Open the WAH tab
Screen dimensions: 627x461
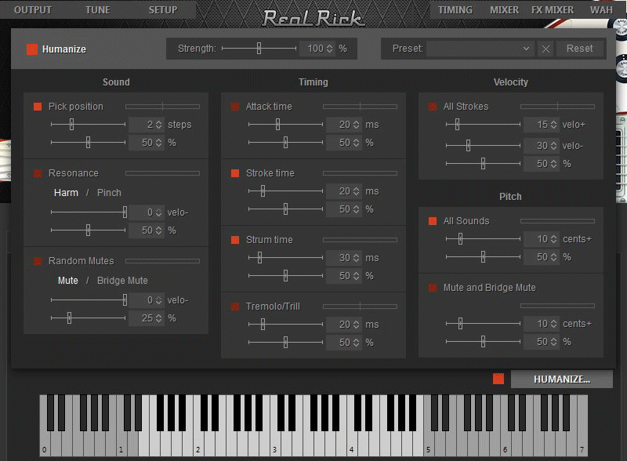click(x=601, y=10)
